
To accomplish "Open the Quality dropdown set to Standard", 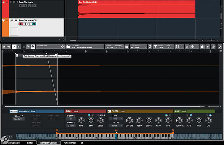I will [19, 119].
